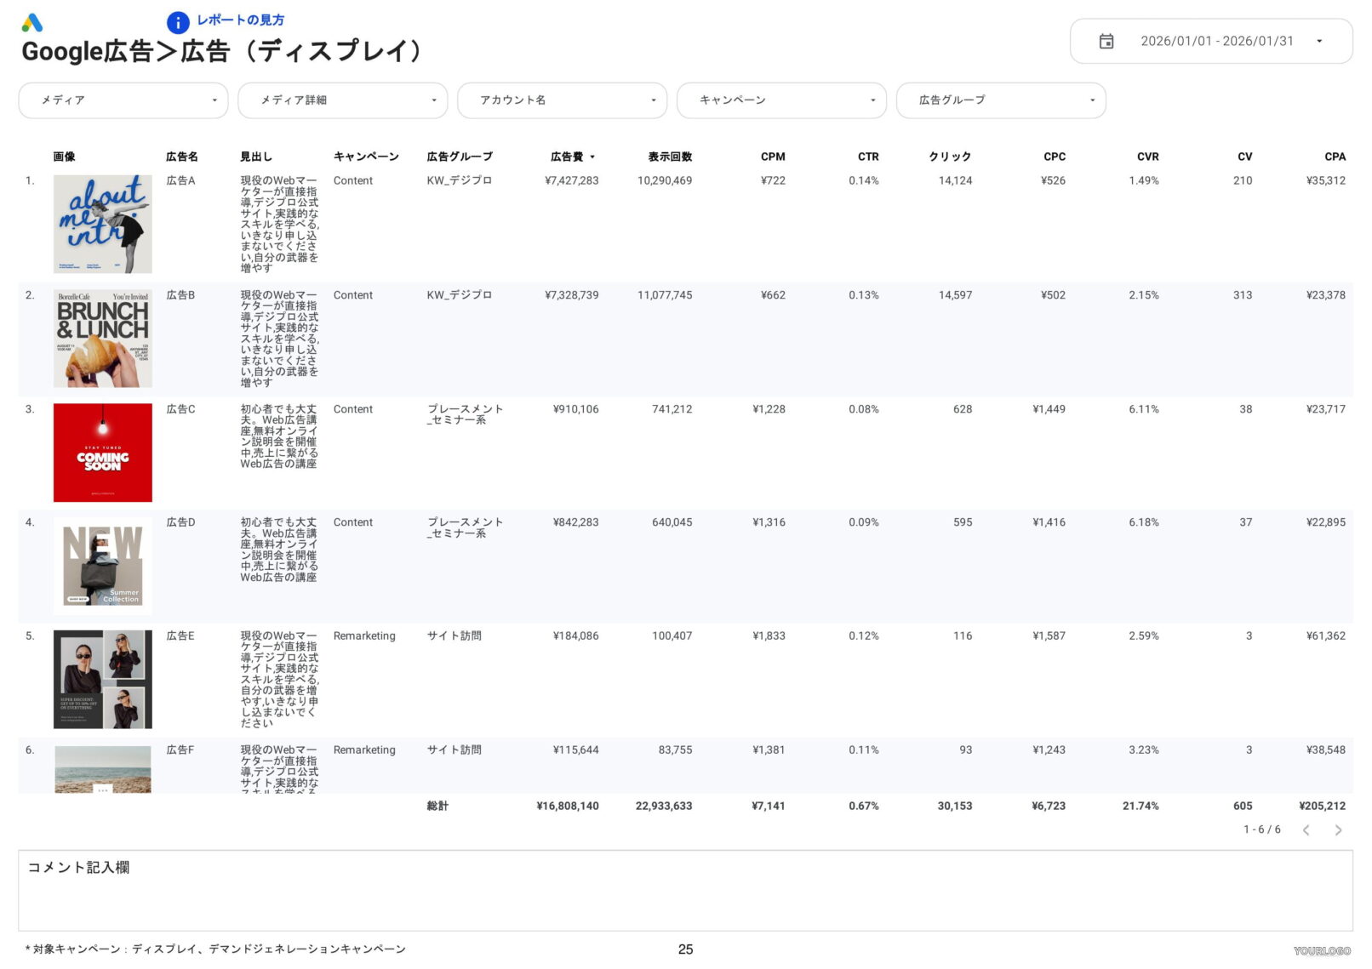Click the red COMING SOON ad thumbnail

[102, 452]
